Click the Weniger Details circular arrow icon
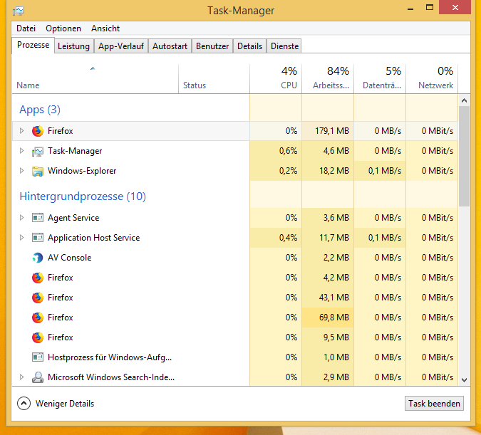 point(24,404)
